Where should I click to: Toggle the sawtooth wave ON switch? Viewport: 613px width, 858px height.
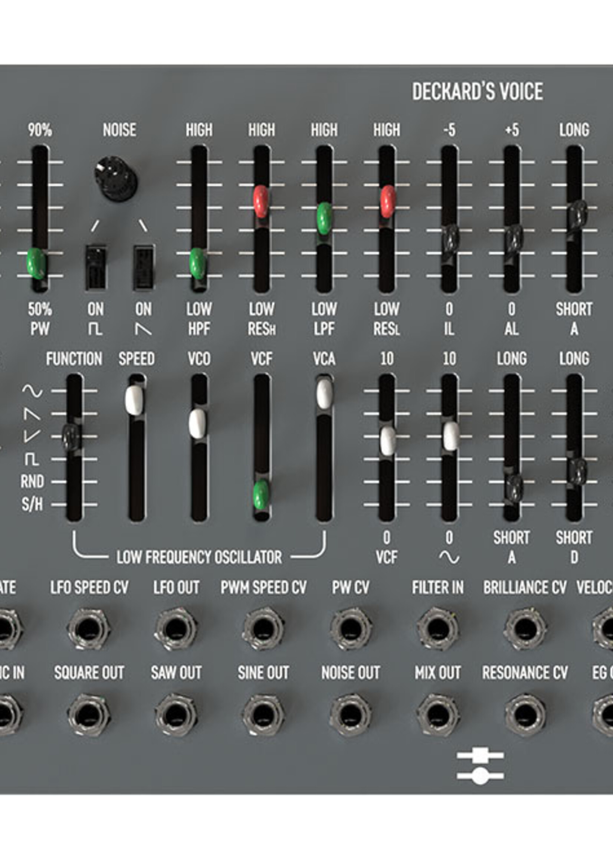click(x=144, y=267)
